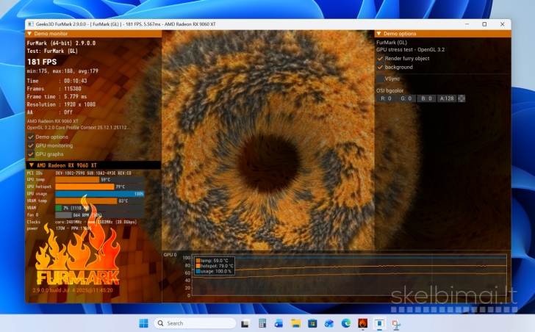Viewport: 535px width, 332px height.
Task: Open the OSI bgcolor preview swatch
Action: pos(462,98)
